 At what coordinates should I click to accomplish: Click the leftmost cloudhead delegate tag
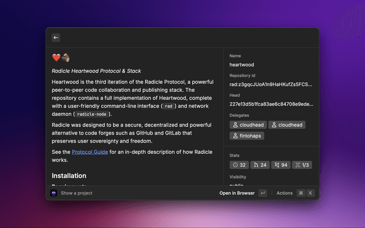(248, 125)
